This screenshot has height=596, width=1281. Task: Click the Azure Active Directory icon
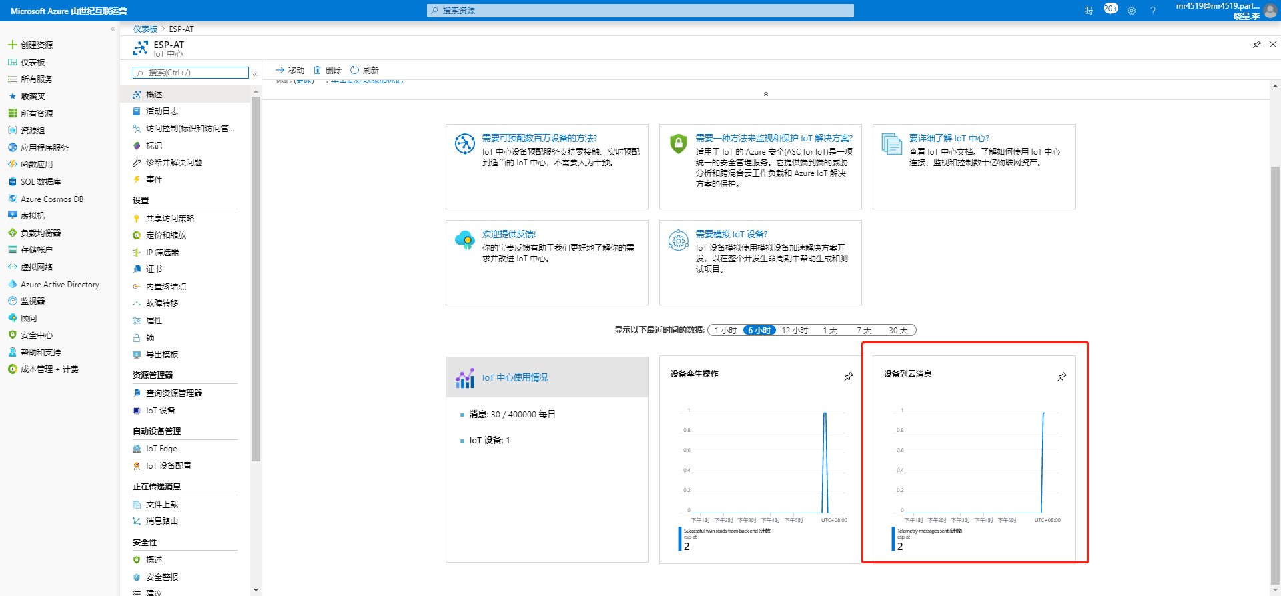12,284
